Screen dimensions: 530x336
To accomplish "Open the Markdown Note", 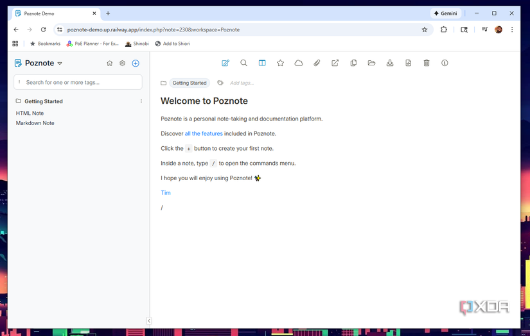I will click(35, 123).
